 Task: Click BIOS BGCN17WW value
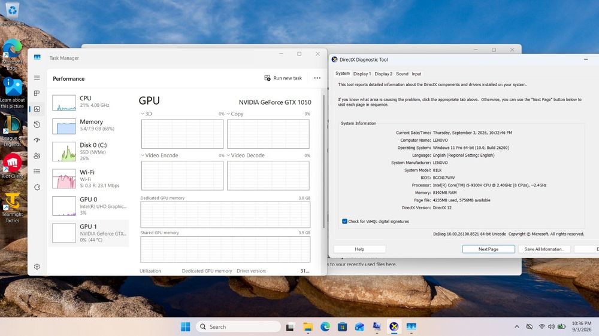coord(443,178)
